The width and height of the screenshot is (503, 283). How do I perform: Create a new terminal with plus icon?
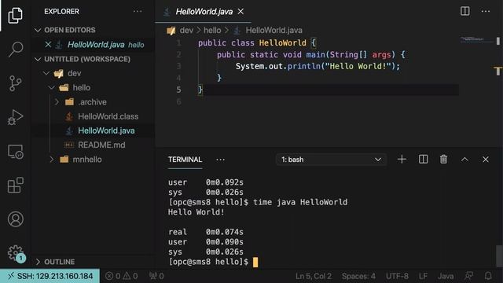pos(402,159)
